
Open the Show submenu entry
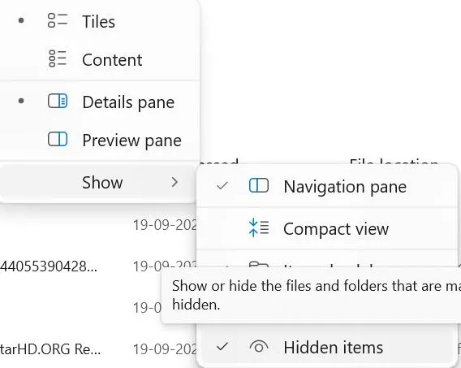click(x=97, y=183)
